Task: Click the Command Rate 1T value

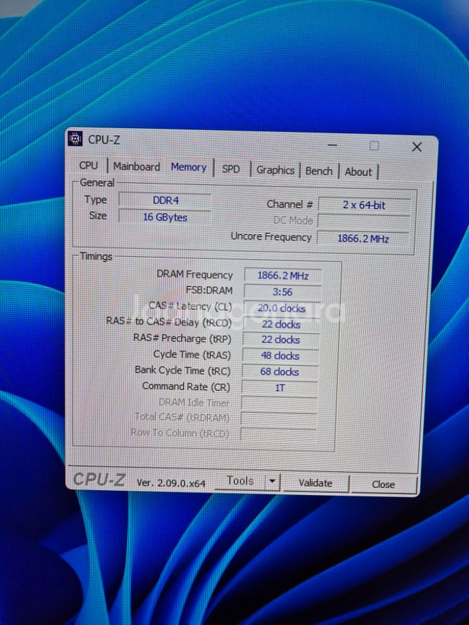Action: tap(280, 388)
